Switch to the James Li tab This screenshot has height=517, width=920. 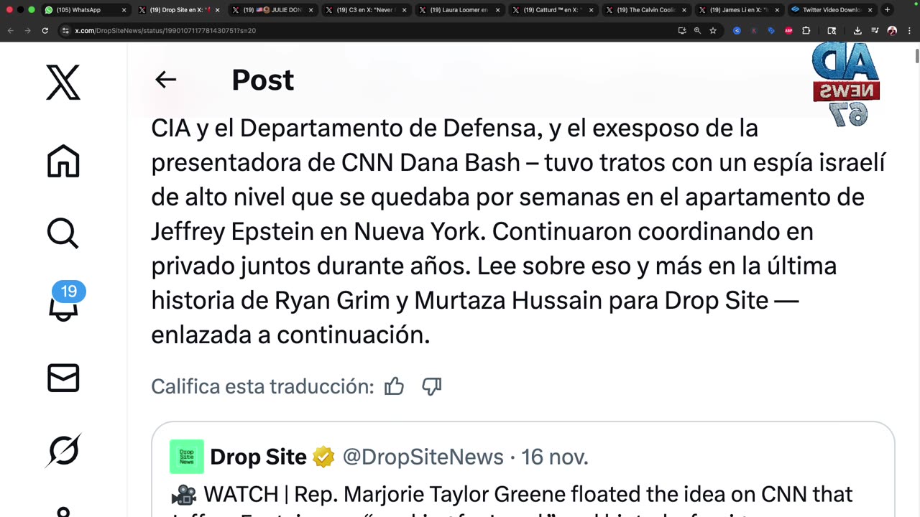pos(740,10)
